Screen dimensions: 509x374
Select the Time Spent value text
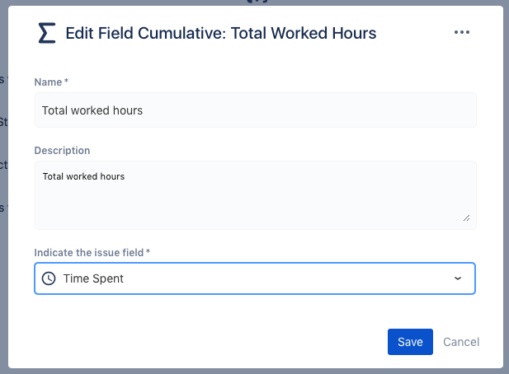93,278
